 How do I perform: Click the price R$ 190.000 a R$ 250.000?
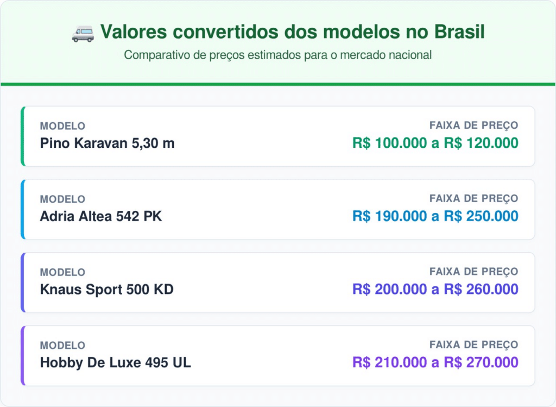435,216
